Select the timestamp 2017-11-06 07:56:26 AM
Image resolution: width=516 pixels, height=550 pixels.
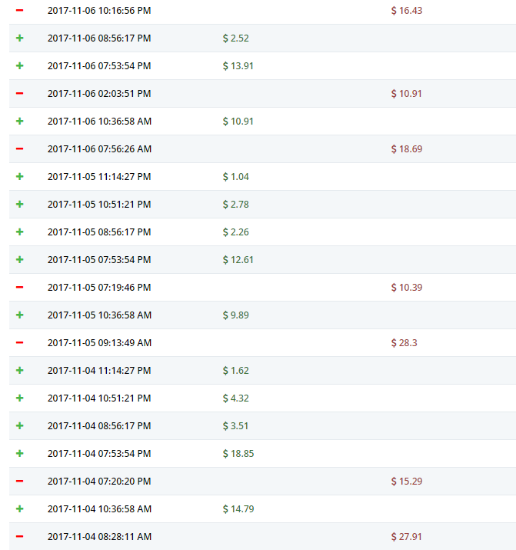pos(99,149)
